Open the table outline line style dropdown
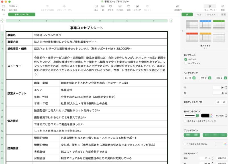Image resolution: width=228 pixels, height=164 pixels. point(191,116)
